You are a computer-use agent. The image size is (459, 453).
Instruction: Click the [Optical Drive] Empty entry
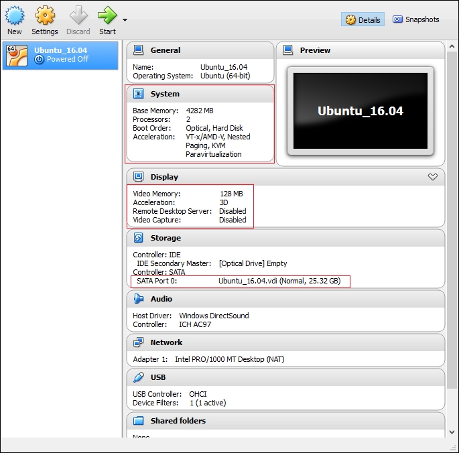253,263
